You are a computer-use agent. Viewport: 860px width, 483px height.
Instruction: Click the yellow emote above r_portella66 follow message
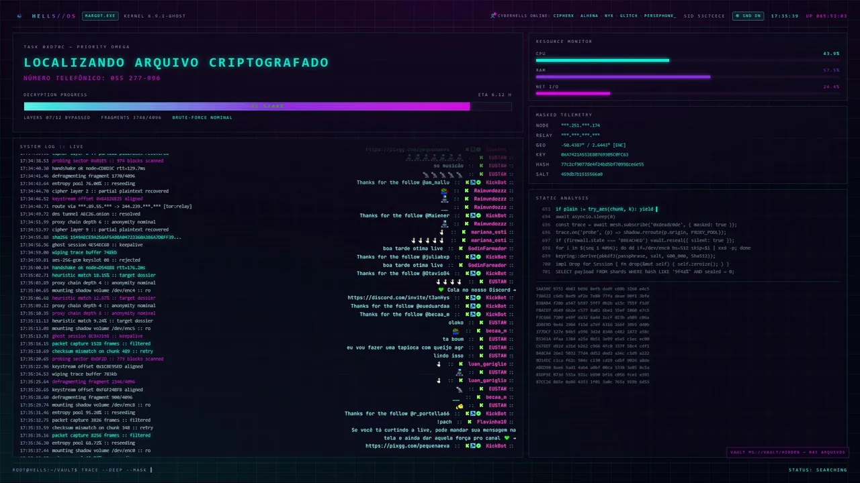[x=460, y=406]
